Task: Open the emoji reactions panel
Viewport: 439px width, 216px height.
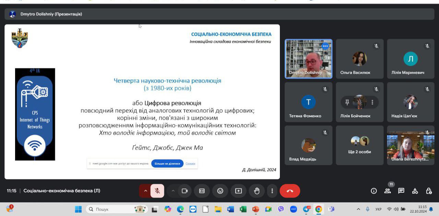Action: click(x=220, y=191)
